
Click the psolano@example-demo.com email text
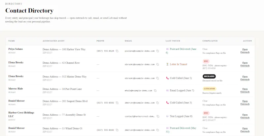point(140,51)
